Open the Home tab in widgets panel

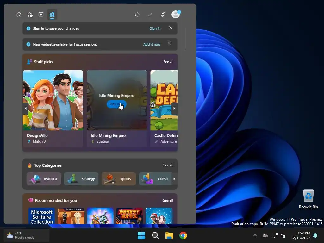19,15
